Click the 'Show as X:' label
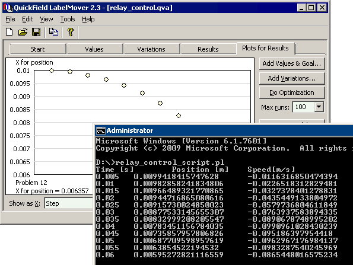 24,203
